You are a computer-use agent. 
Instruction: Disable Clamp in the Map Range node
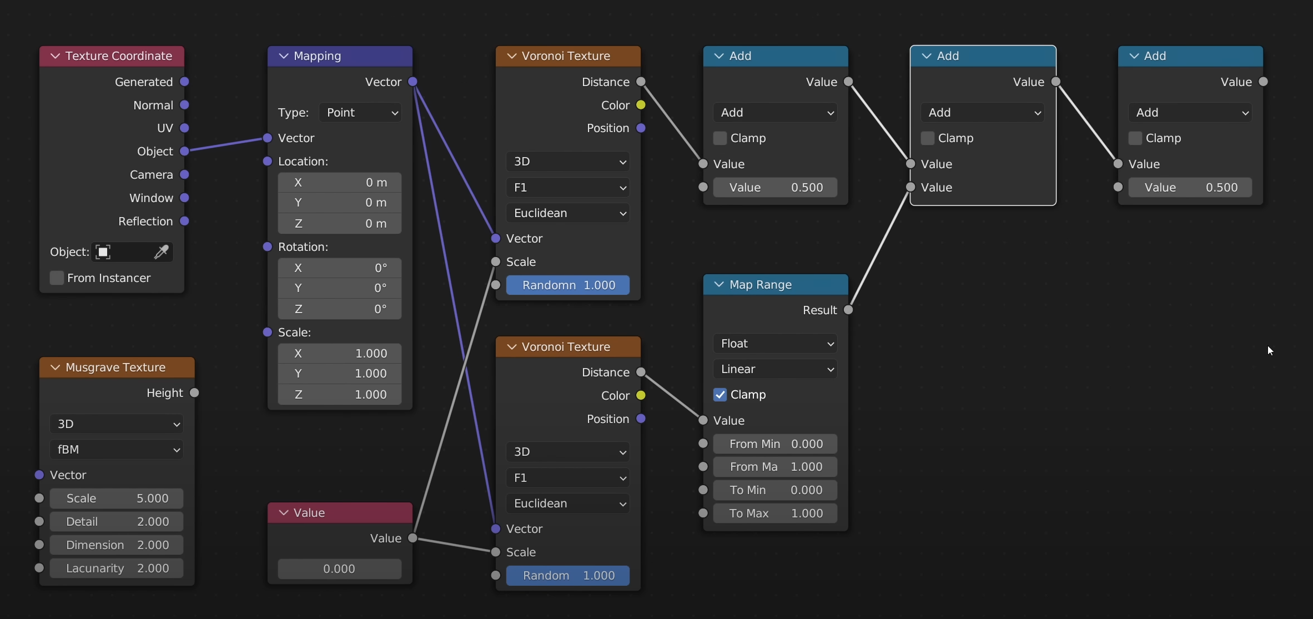[720, 395]
